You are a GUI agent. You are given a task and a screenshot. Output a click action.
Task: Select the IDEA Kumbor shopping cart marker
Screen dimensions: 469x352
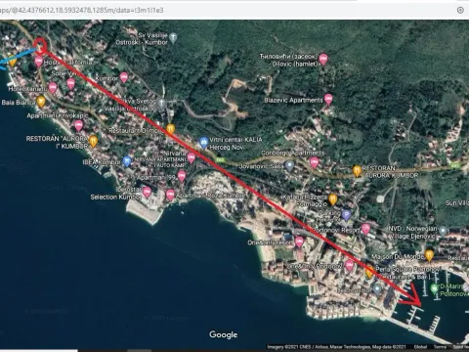click(127, 161)
